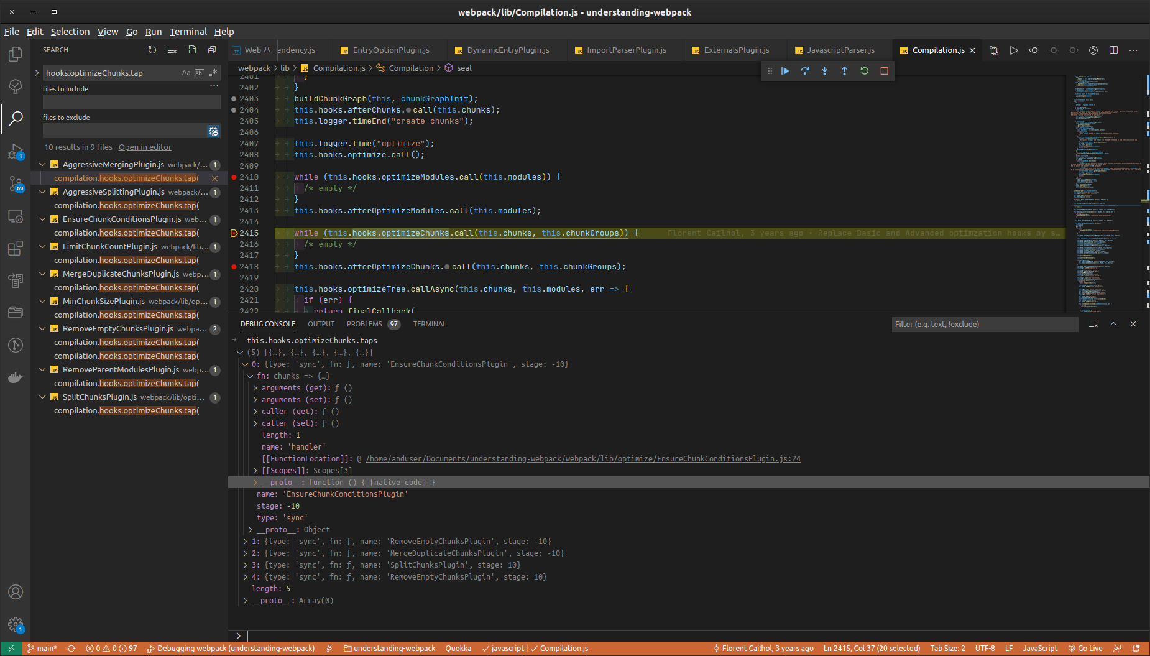Expand [[Scopes]] in the debug console

(254, 470)
